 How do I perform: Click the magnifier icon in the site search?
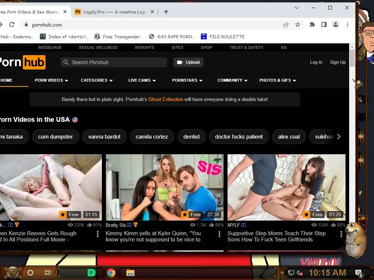(x=66, y=62)
